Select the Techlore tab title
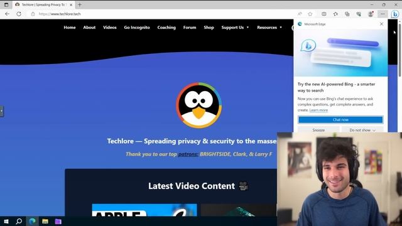Viewport: 402px width, 226px height. [43, 4]
